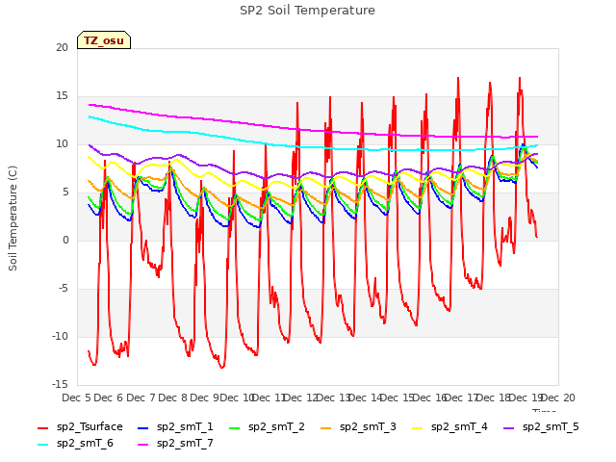Click the Dec 8 x-axis tick label
The height and width of the screenshot is (462, 616).
[x=173, y=398]
